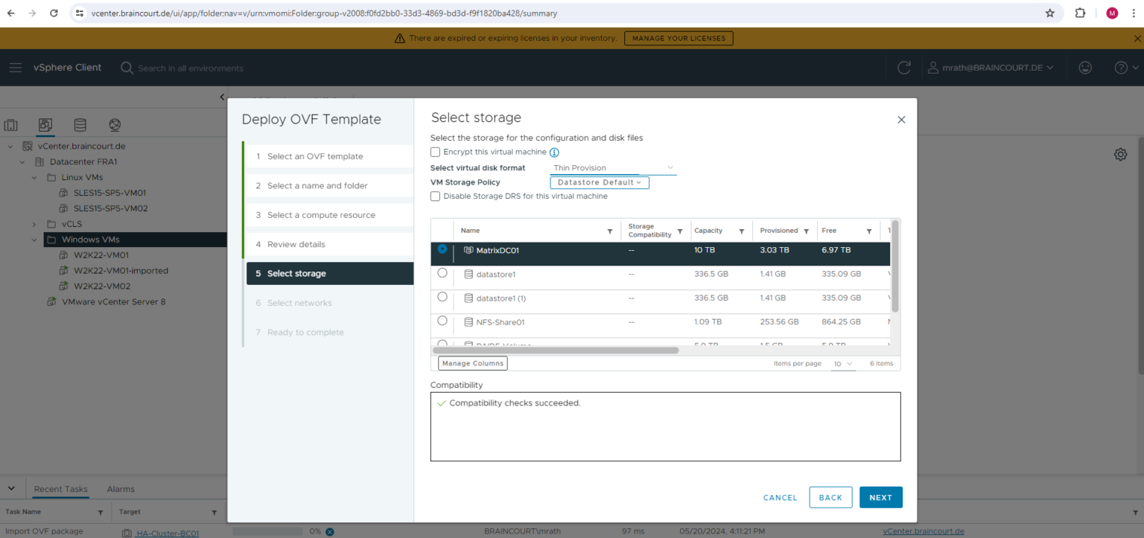
Task: Switch to the Hosts and Clusters inventory icon
Action: point(10,124)
